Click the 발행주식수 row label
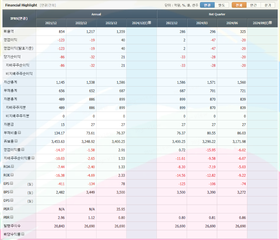 [12, 226]
